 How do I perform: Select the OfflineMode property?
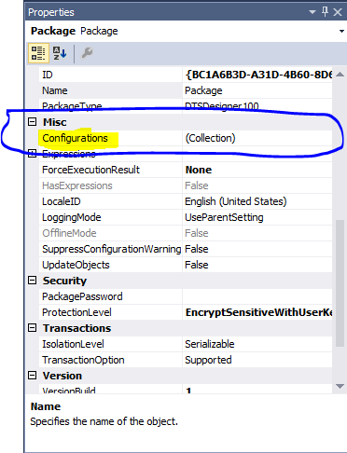[69, 233]
